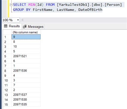Click the horizontal scroll left arrow
The height and width of the screenshot is (109, 127).
pos(22,20)
